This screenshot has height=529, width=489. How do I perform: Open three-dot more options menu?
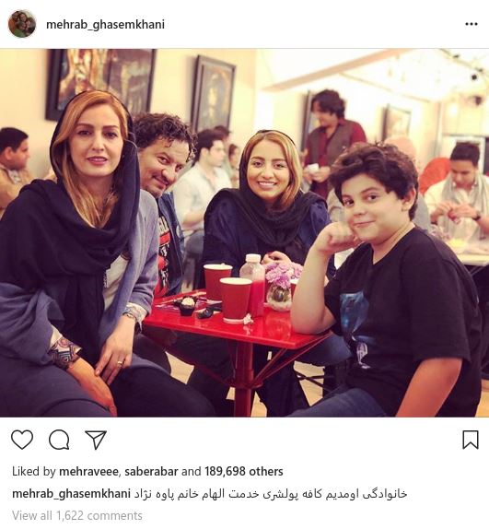click(x=472, y=24)
